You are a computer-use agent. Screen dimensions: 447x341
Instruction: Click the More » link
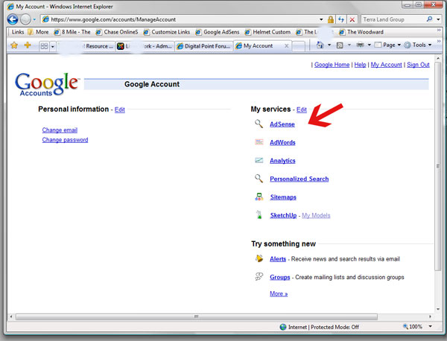279,293
